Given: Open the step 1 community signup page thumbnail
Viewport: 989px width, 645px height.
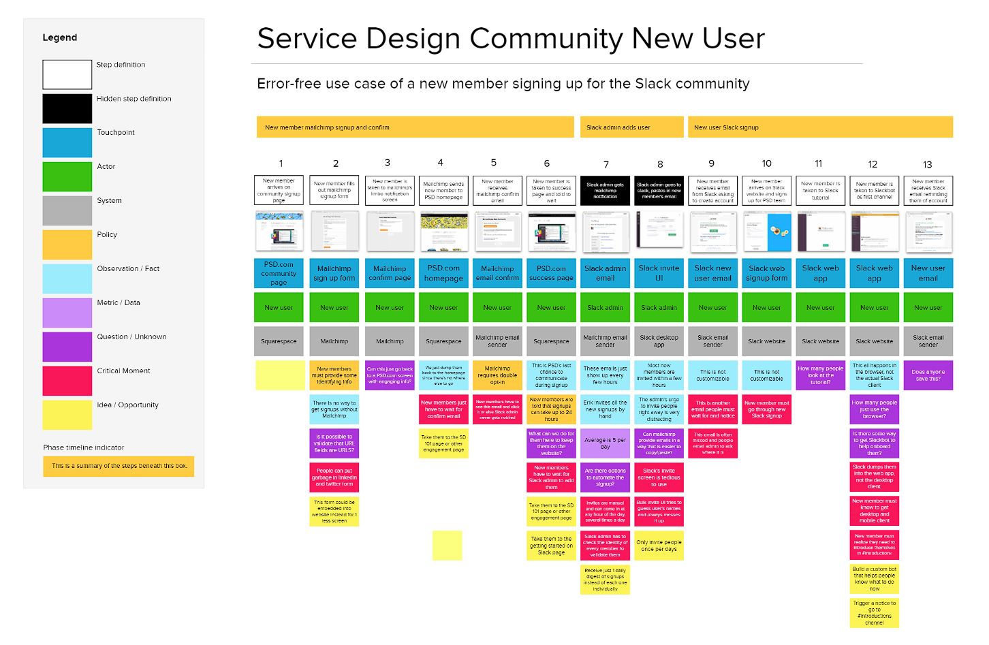Looking at the screenshot, I should 279,232.
